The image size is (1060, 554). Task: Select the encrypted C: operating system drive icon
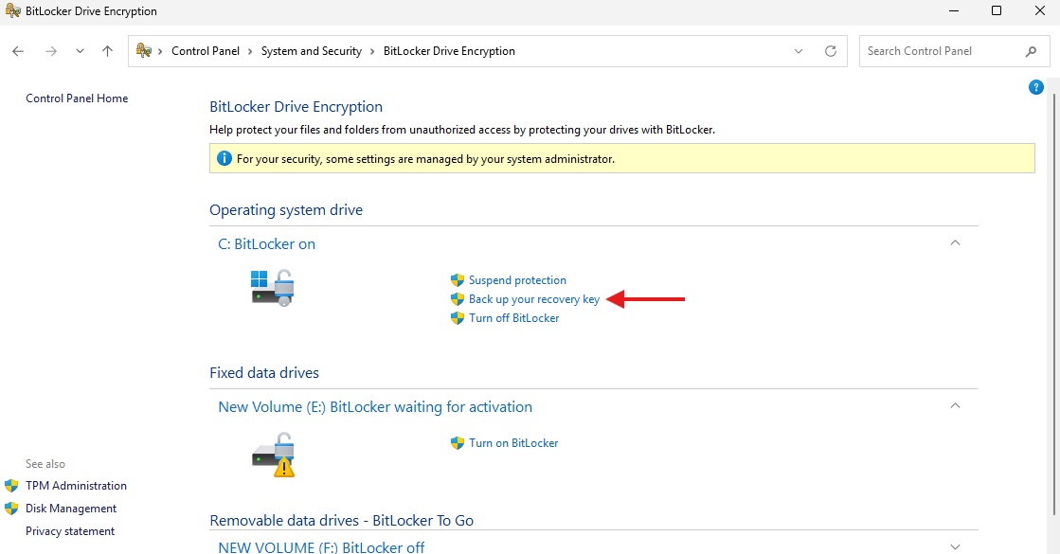[273, 286]
